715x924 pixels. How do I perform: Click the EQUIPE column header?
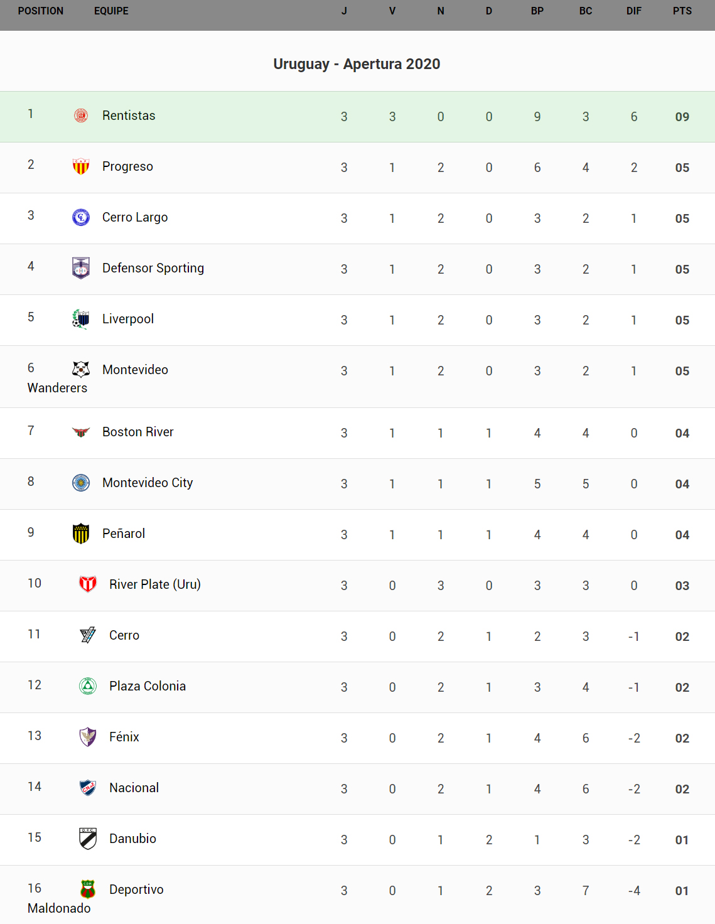click(111, 11)
